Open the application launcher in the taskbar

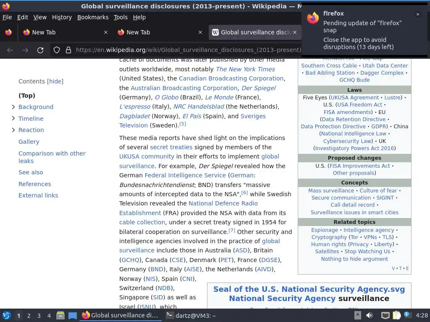7,316
